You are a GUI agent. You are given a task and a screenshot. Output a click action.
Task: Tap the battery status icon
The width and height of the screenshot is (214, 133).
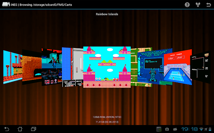(x=210, y=129)
